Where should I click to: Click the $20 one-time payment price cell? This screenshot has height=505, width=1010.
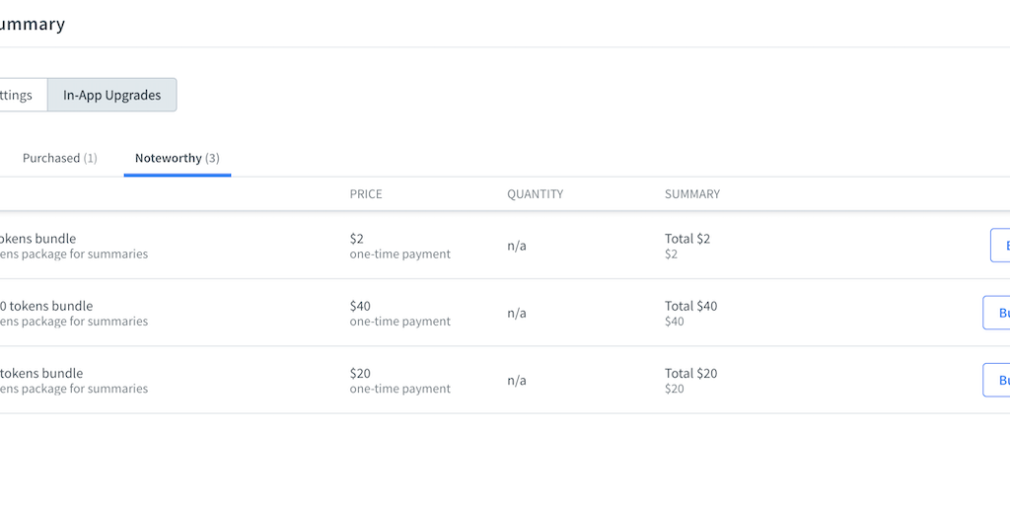point(398,380)
